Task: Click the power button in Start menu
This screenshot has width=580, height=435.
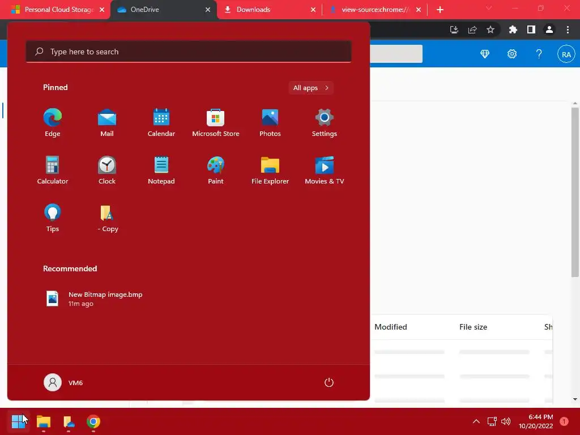Action: 329,382
